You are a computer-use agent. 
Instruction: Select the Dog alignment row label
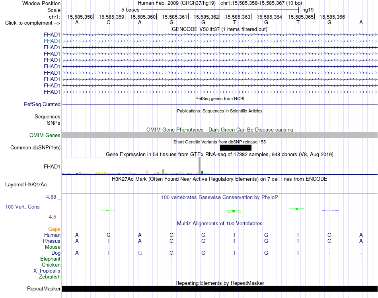[56, 253]
